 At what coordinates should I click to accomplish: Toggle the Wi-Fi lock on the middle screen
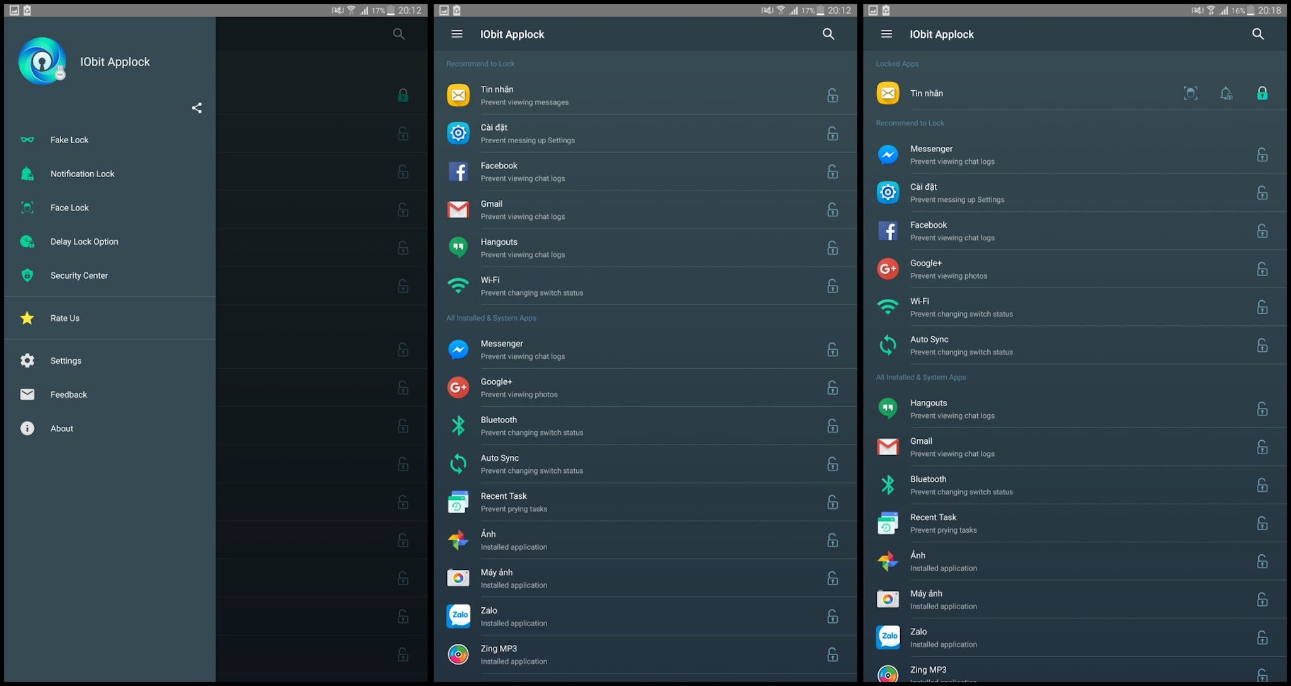pos(833,286)
